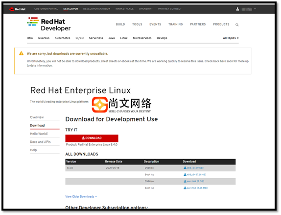Click the red DOWNLOAD button
Viewport: 281px width, 215px height.
92,138
